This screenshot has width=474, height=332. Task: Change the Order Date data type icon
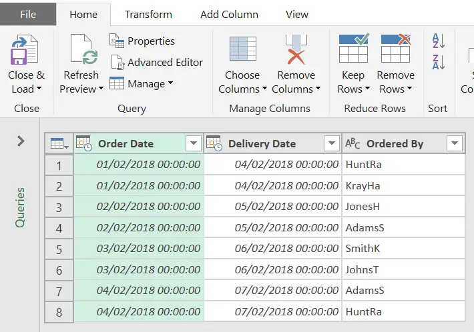pos(84,143)
